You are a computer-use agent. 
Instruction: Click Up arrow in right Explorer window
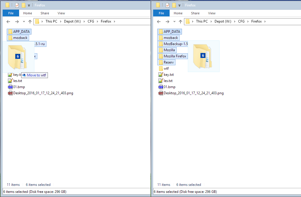coord(180,21)
